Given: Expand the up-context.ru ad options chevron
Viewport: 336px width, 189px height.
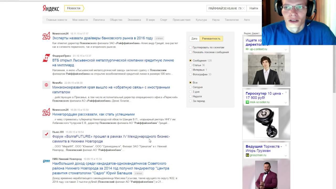Looking at the screenshot, I should (x=286, y=49).
